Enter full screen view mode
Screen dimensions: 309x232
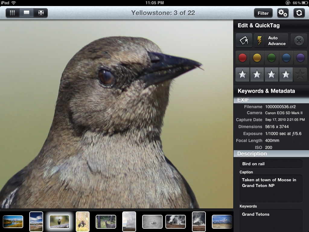pyautogui.click(x=41, y=13)
